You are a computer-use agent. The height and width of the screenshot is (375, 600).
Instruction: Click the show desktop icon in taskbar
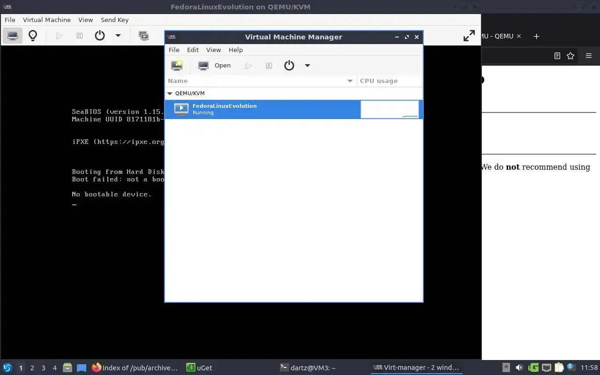82,368
